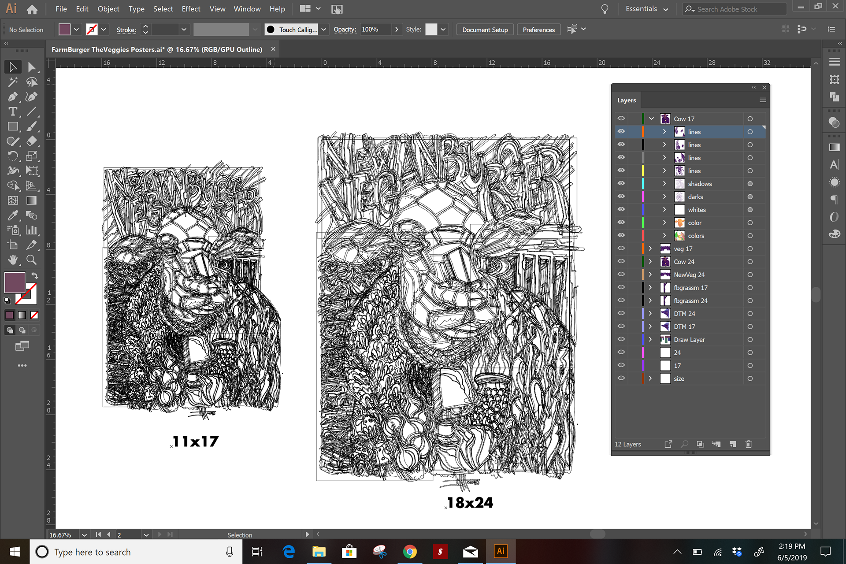
Task: Open Edit Toolbar three dots
Action: click(x=22, y=365)
